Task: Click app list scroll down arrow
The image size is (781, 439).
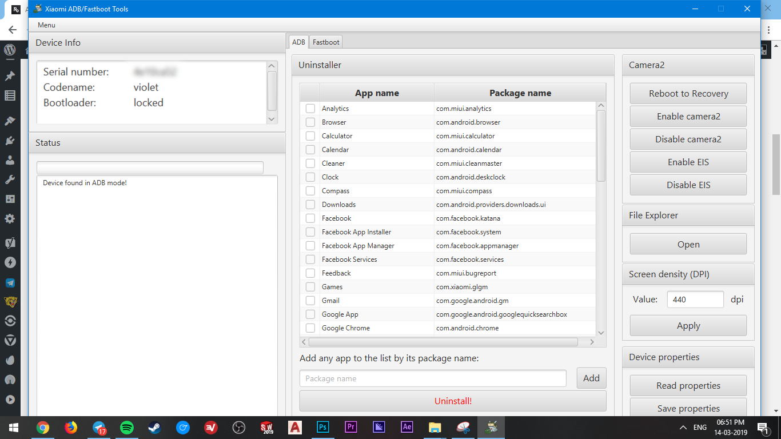Action: [x=601, y=333]
